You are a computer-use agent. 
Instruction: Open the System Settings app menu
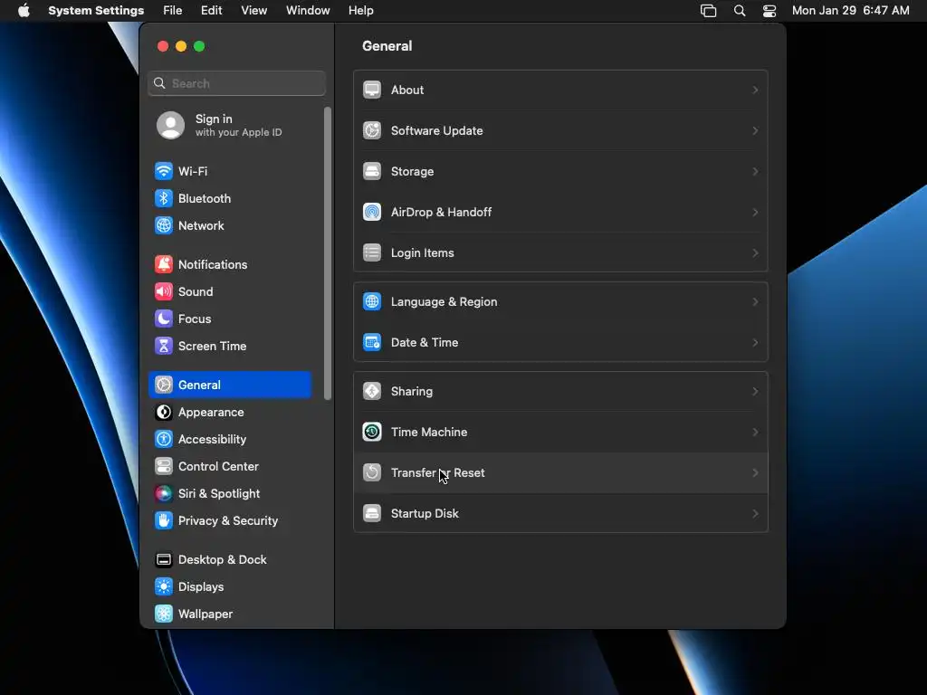(96, 11)
